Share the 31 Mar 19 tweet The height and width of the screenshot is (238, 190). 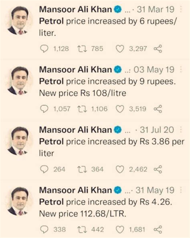click(158, 49)
